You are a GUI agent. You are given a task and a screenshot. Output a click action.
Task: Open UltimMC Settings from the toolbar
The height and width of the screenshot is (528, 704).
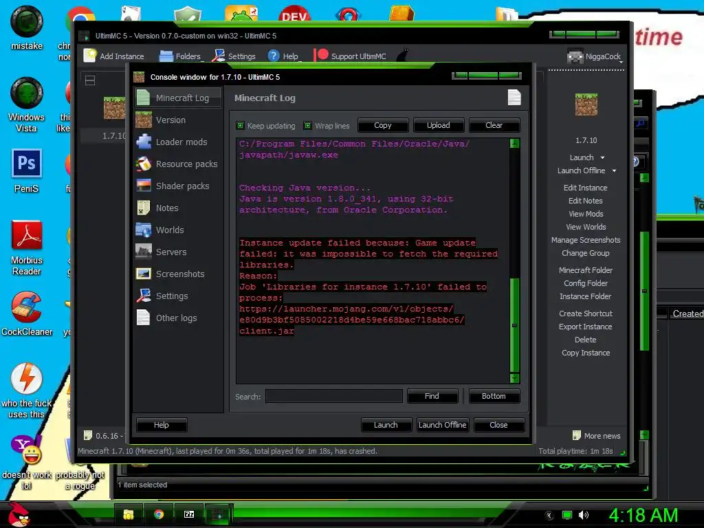[234, 56]
